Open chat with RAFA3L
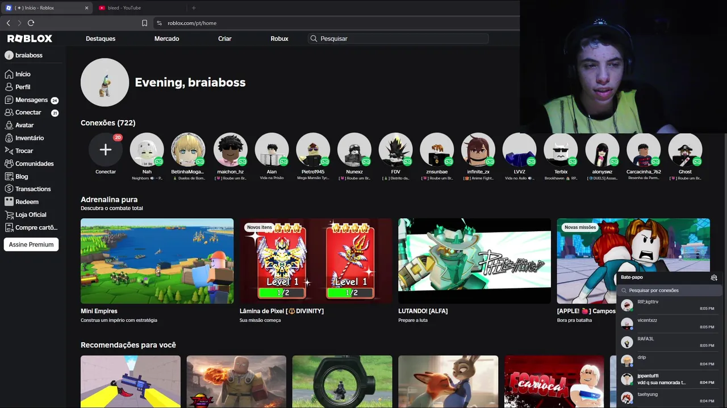 [x=669, y=342]
